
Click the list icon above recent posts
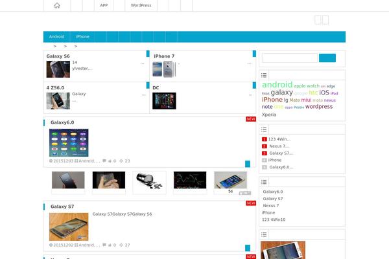pos(264,182)
